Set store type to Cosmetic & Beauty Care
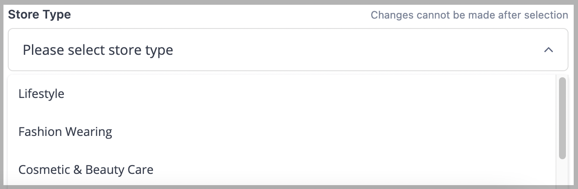This screenshot has width=578, height=189. point(282,170)
